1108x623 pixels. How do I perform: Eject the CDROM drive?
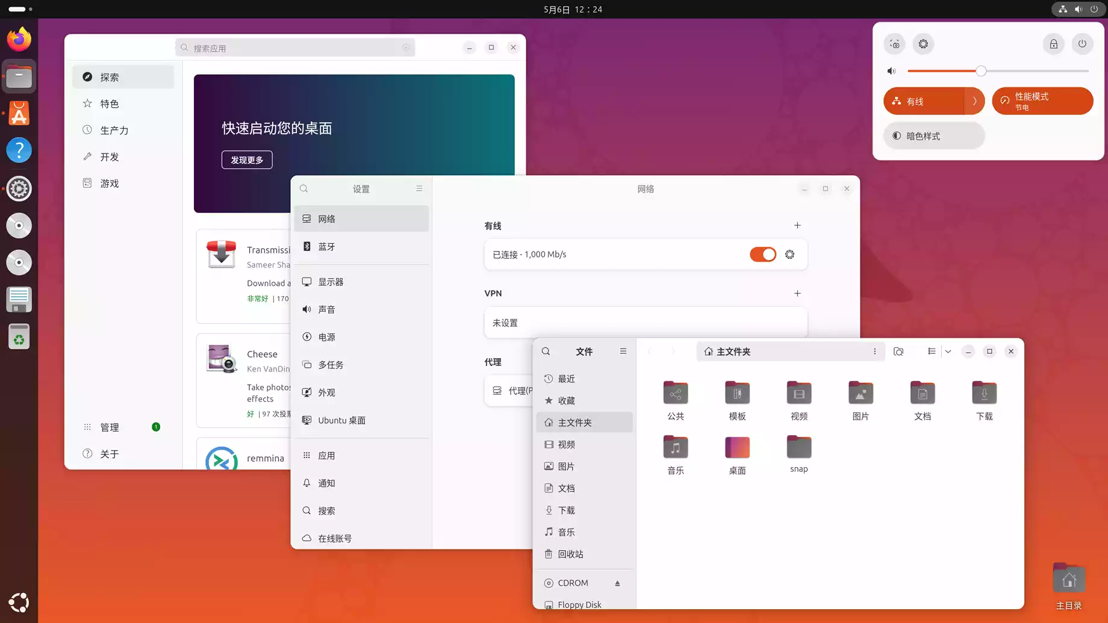click(617, 583)
